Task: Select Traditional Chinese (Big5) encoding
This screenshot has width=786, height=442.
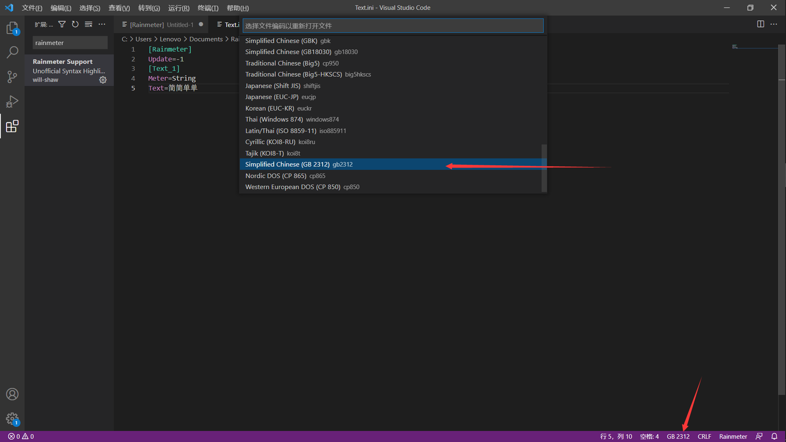Action: [x=393, y=63]
